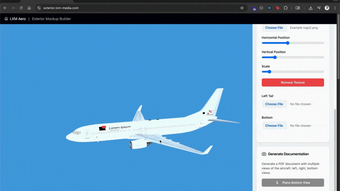The image size is (340, 191).
Task: View site information icon in address bar
Action: point(39,8)
